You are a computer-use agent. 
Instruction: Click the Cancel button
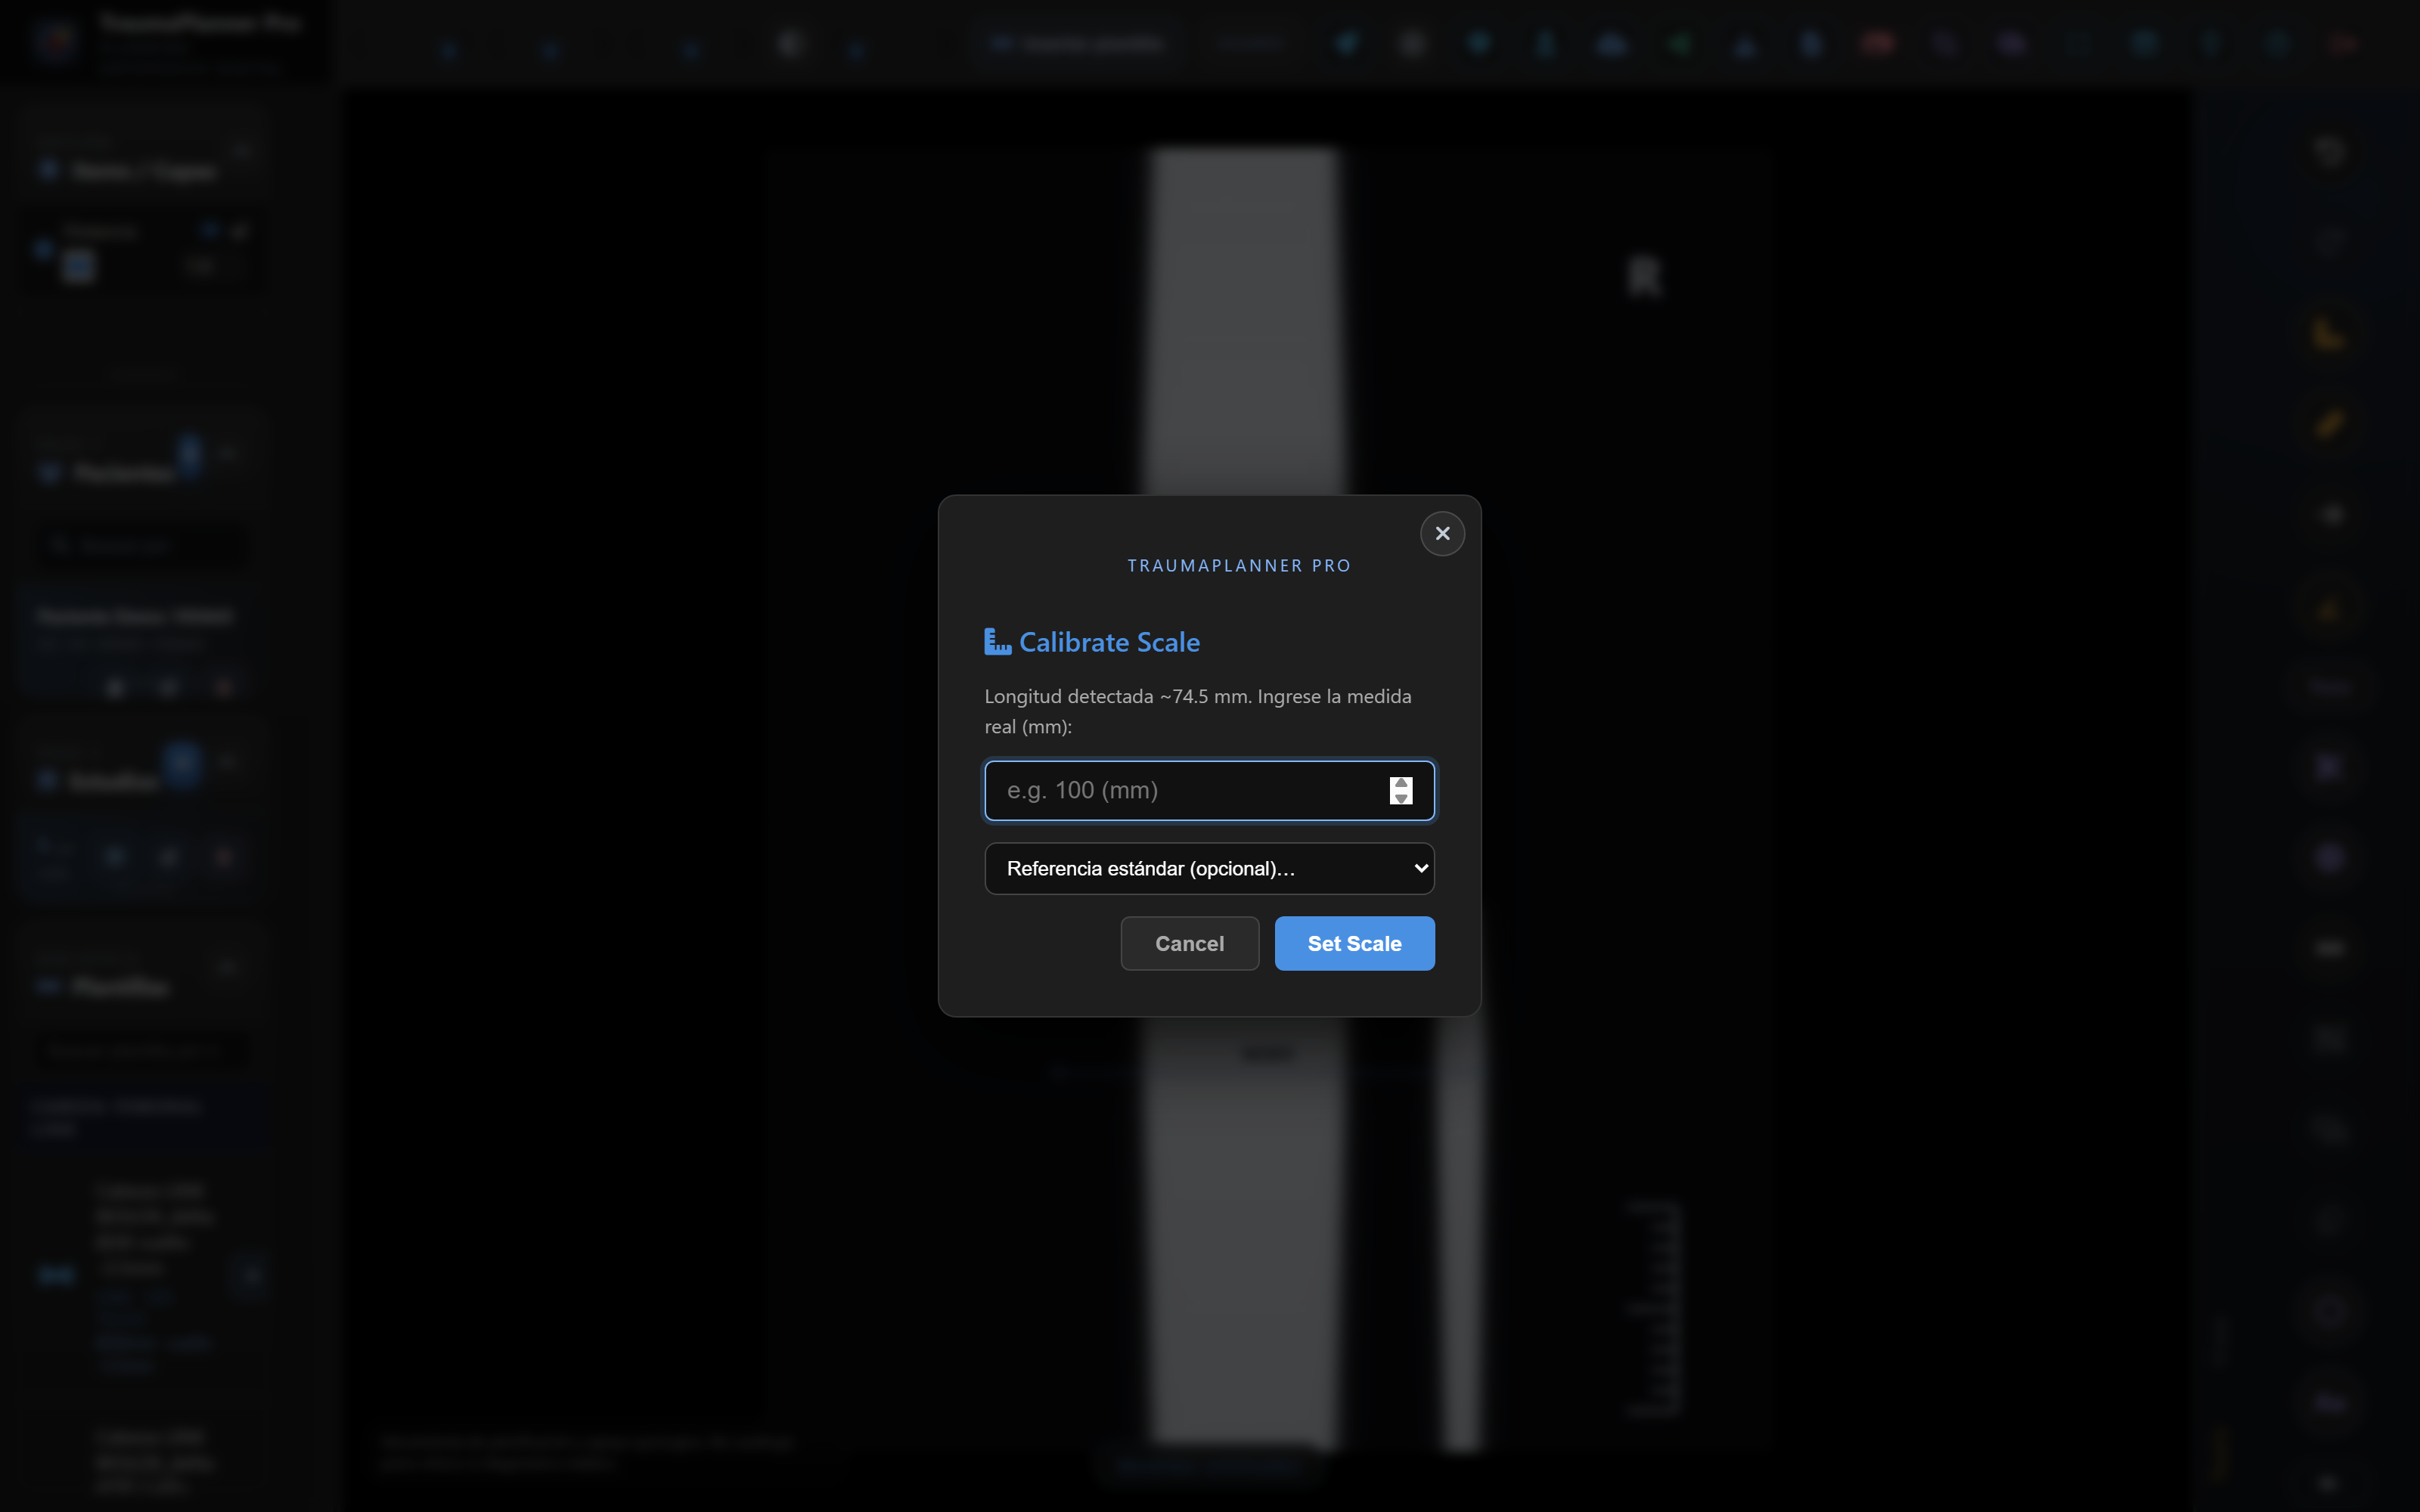[x=1189, y=943]
